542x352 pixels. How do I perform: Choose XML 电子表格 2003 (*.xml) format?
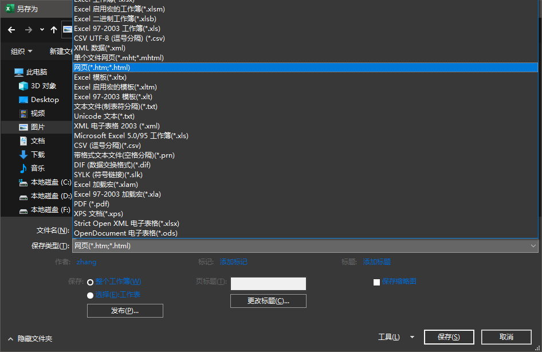click(305, 126)
